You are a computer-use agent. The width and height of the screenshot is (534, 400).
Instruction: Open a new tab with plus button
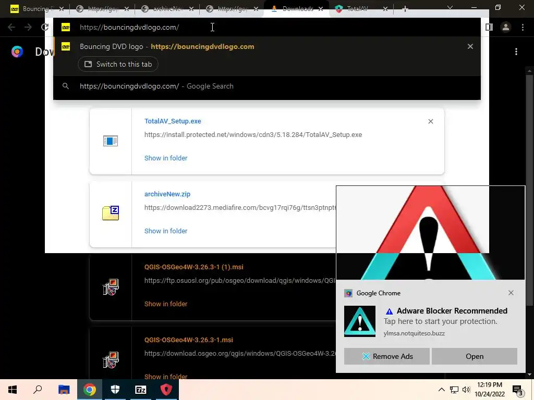coord(405,9)
